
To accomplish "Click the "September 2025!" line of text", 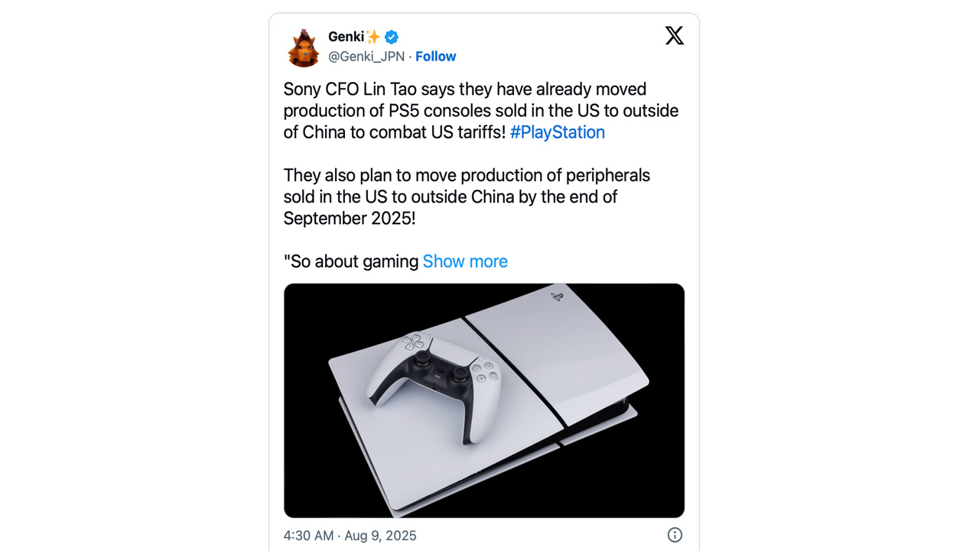I will click(x=350, y=219).
